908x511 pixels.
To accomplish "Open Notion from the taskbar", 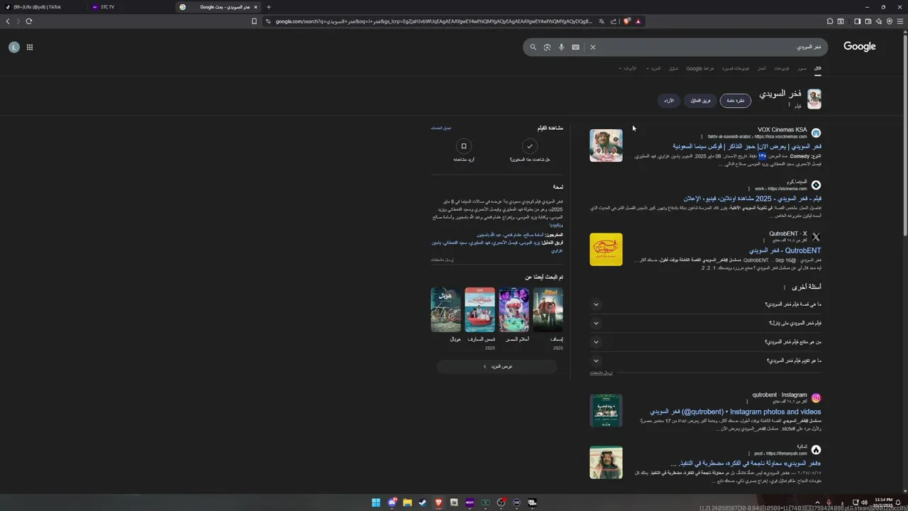I will click(x=454, y=502).
